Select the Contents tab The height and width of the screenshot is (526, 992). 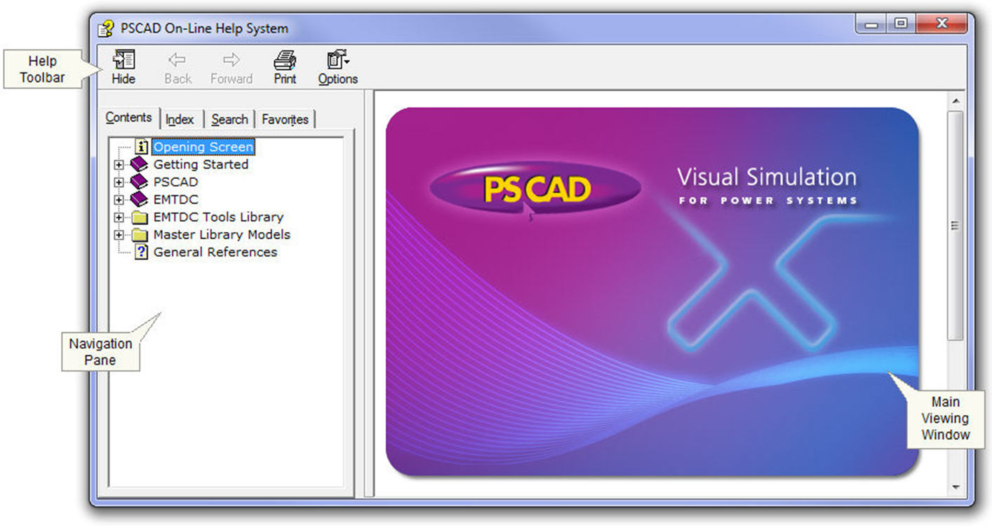(128, 118)
